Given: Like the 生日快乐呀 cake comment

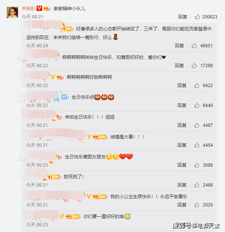Looking at the screenshot, I should [x=197, y=105].
